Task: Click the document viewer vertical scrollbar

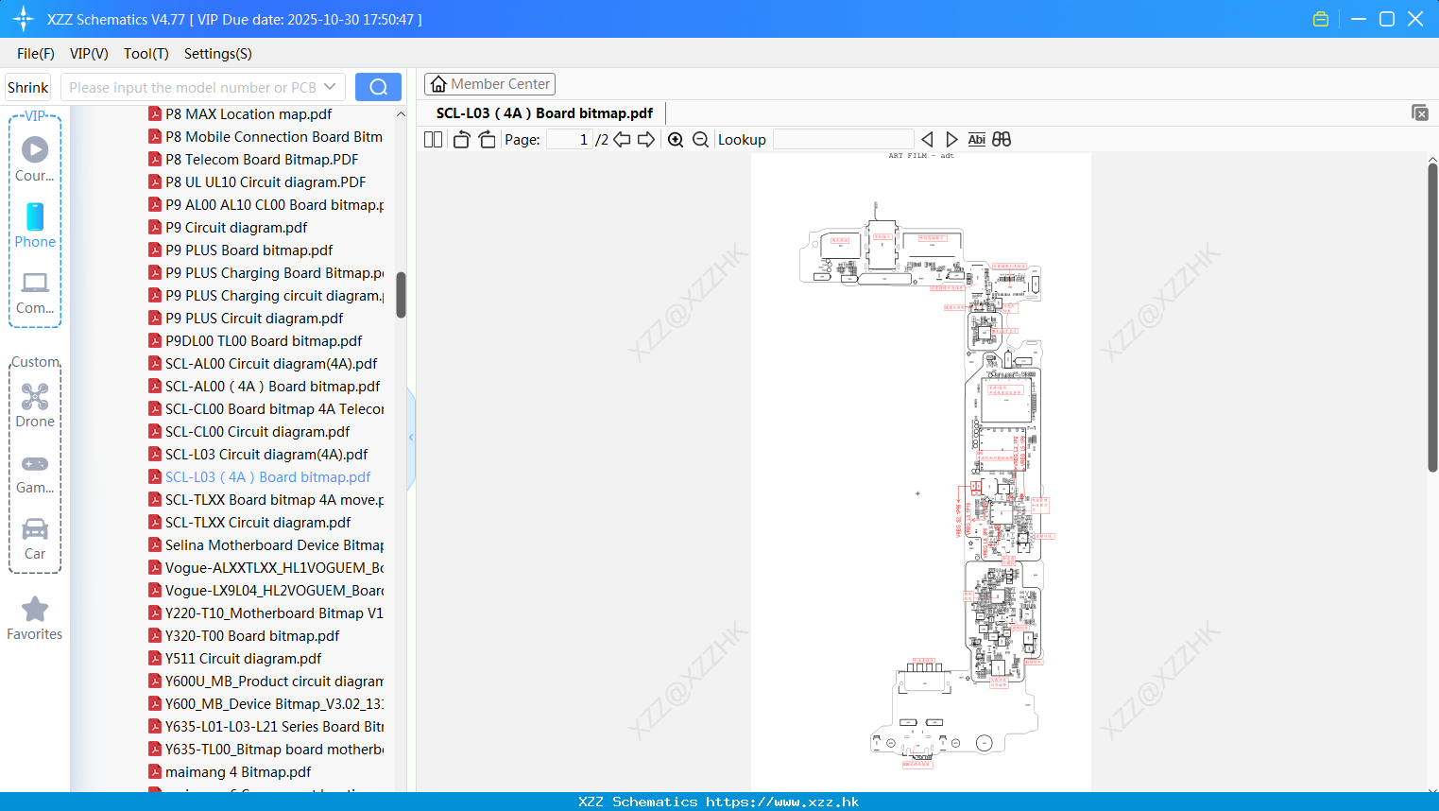Action: coord(1432,318)
